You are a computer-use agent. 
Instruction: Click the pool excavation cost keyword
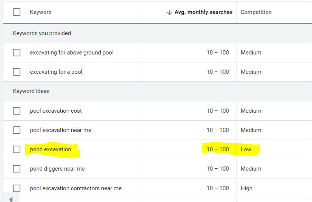[x=56, y=111]
